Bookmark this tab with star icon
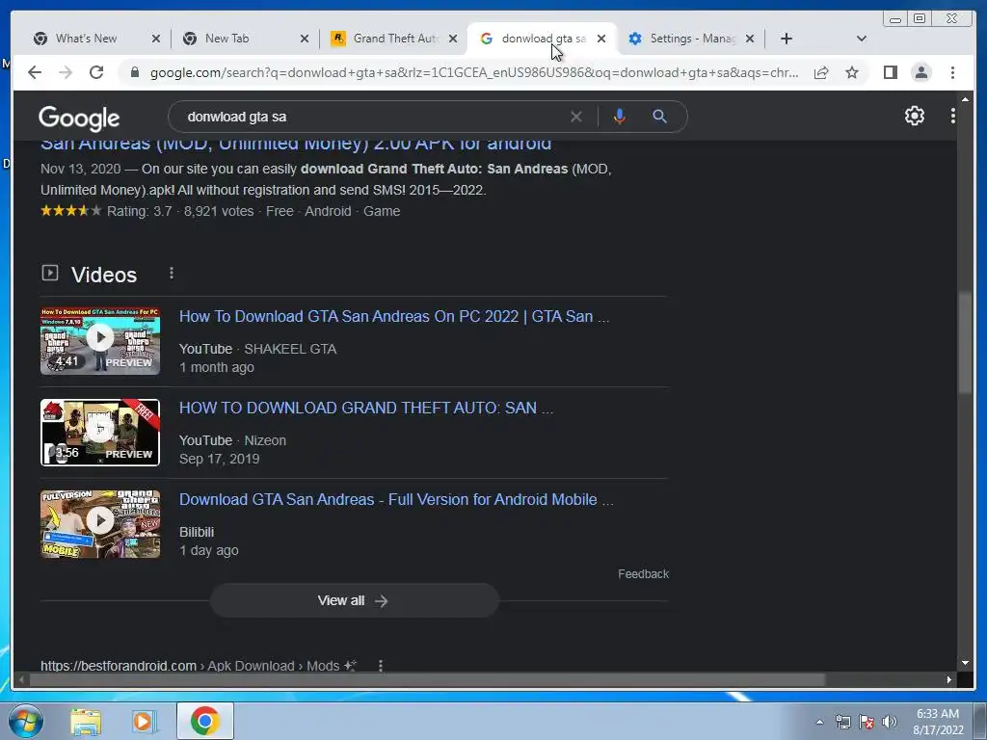987x740 pixels. [x=852, y=73]
